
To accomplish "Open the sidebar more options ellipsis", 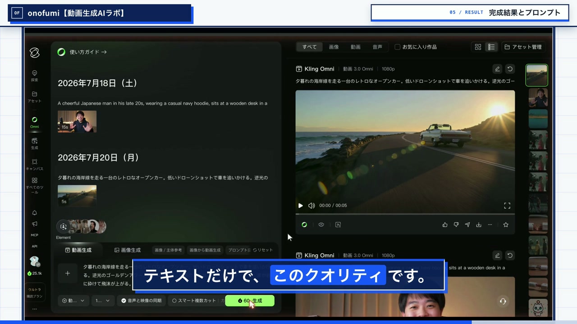I will click(x=35, y=309).
